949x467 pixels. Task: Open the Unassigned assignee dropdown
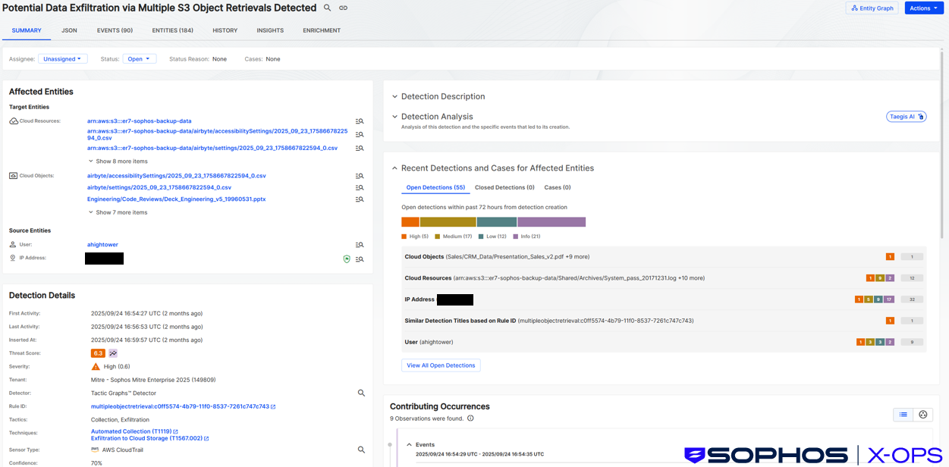(x=62, y=58)
